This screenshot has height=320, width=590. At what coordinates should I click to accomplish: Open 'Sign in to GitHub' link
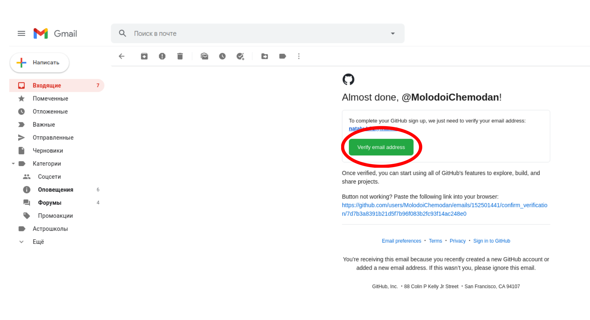pos(492,241)
